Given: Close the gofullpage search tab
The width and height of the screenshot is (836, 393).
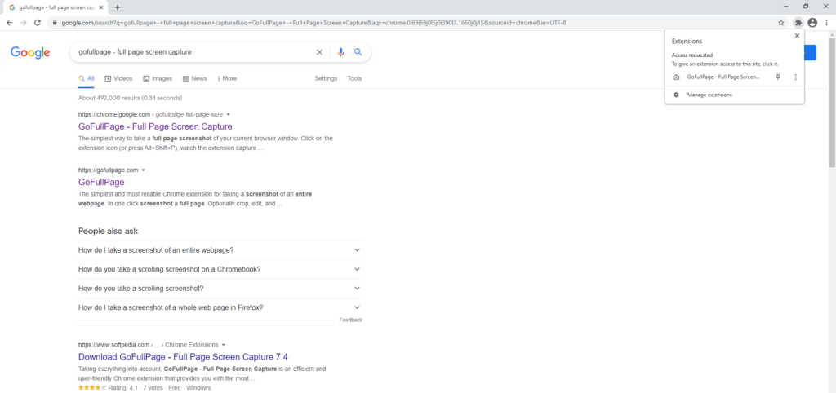Looking at the screenshot, I should [x=101, y=7].
